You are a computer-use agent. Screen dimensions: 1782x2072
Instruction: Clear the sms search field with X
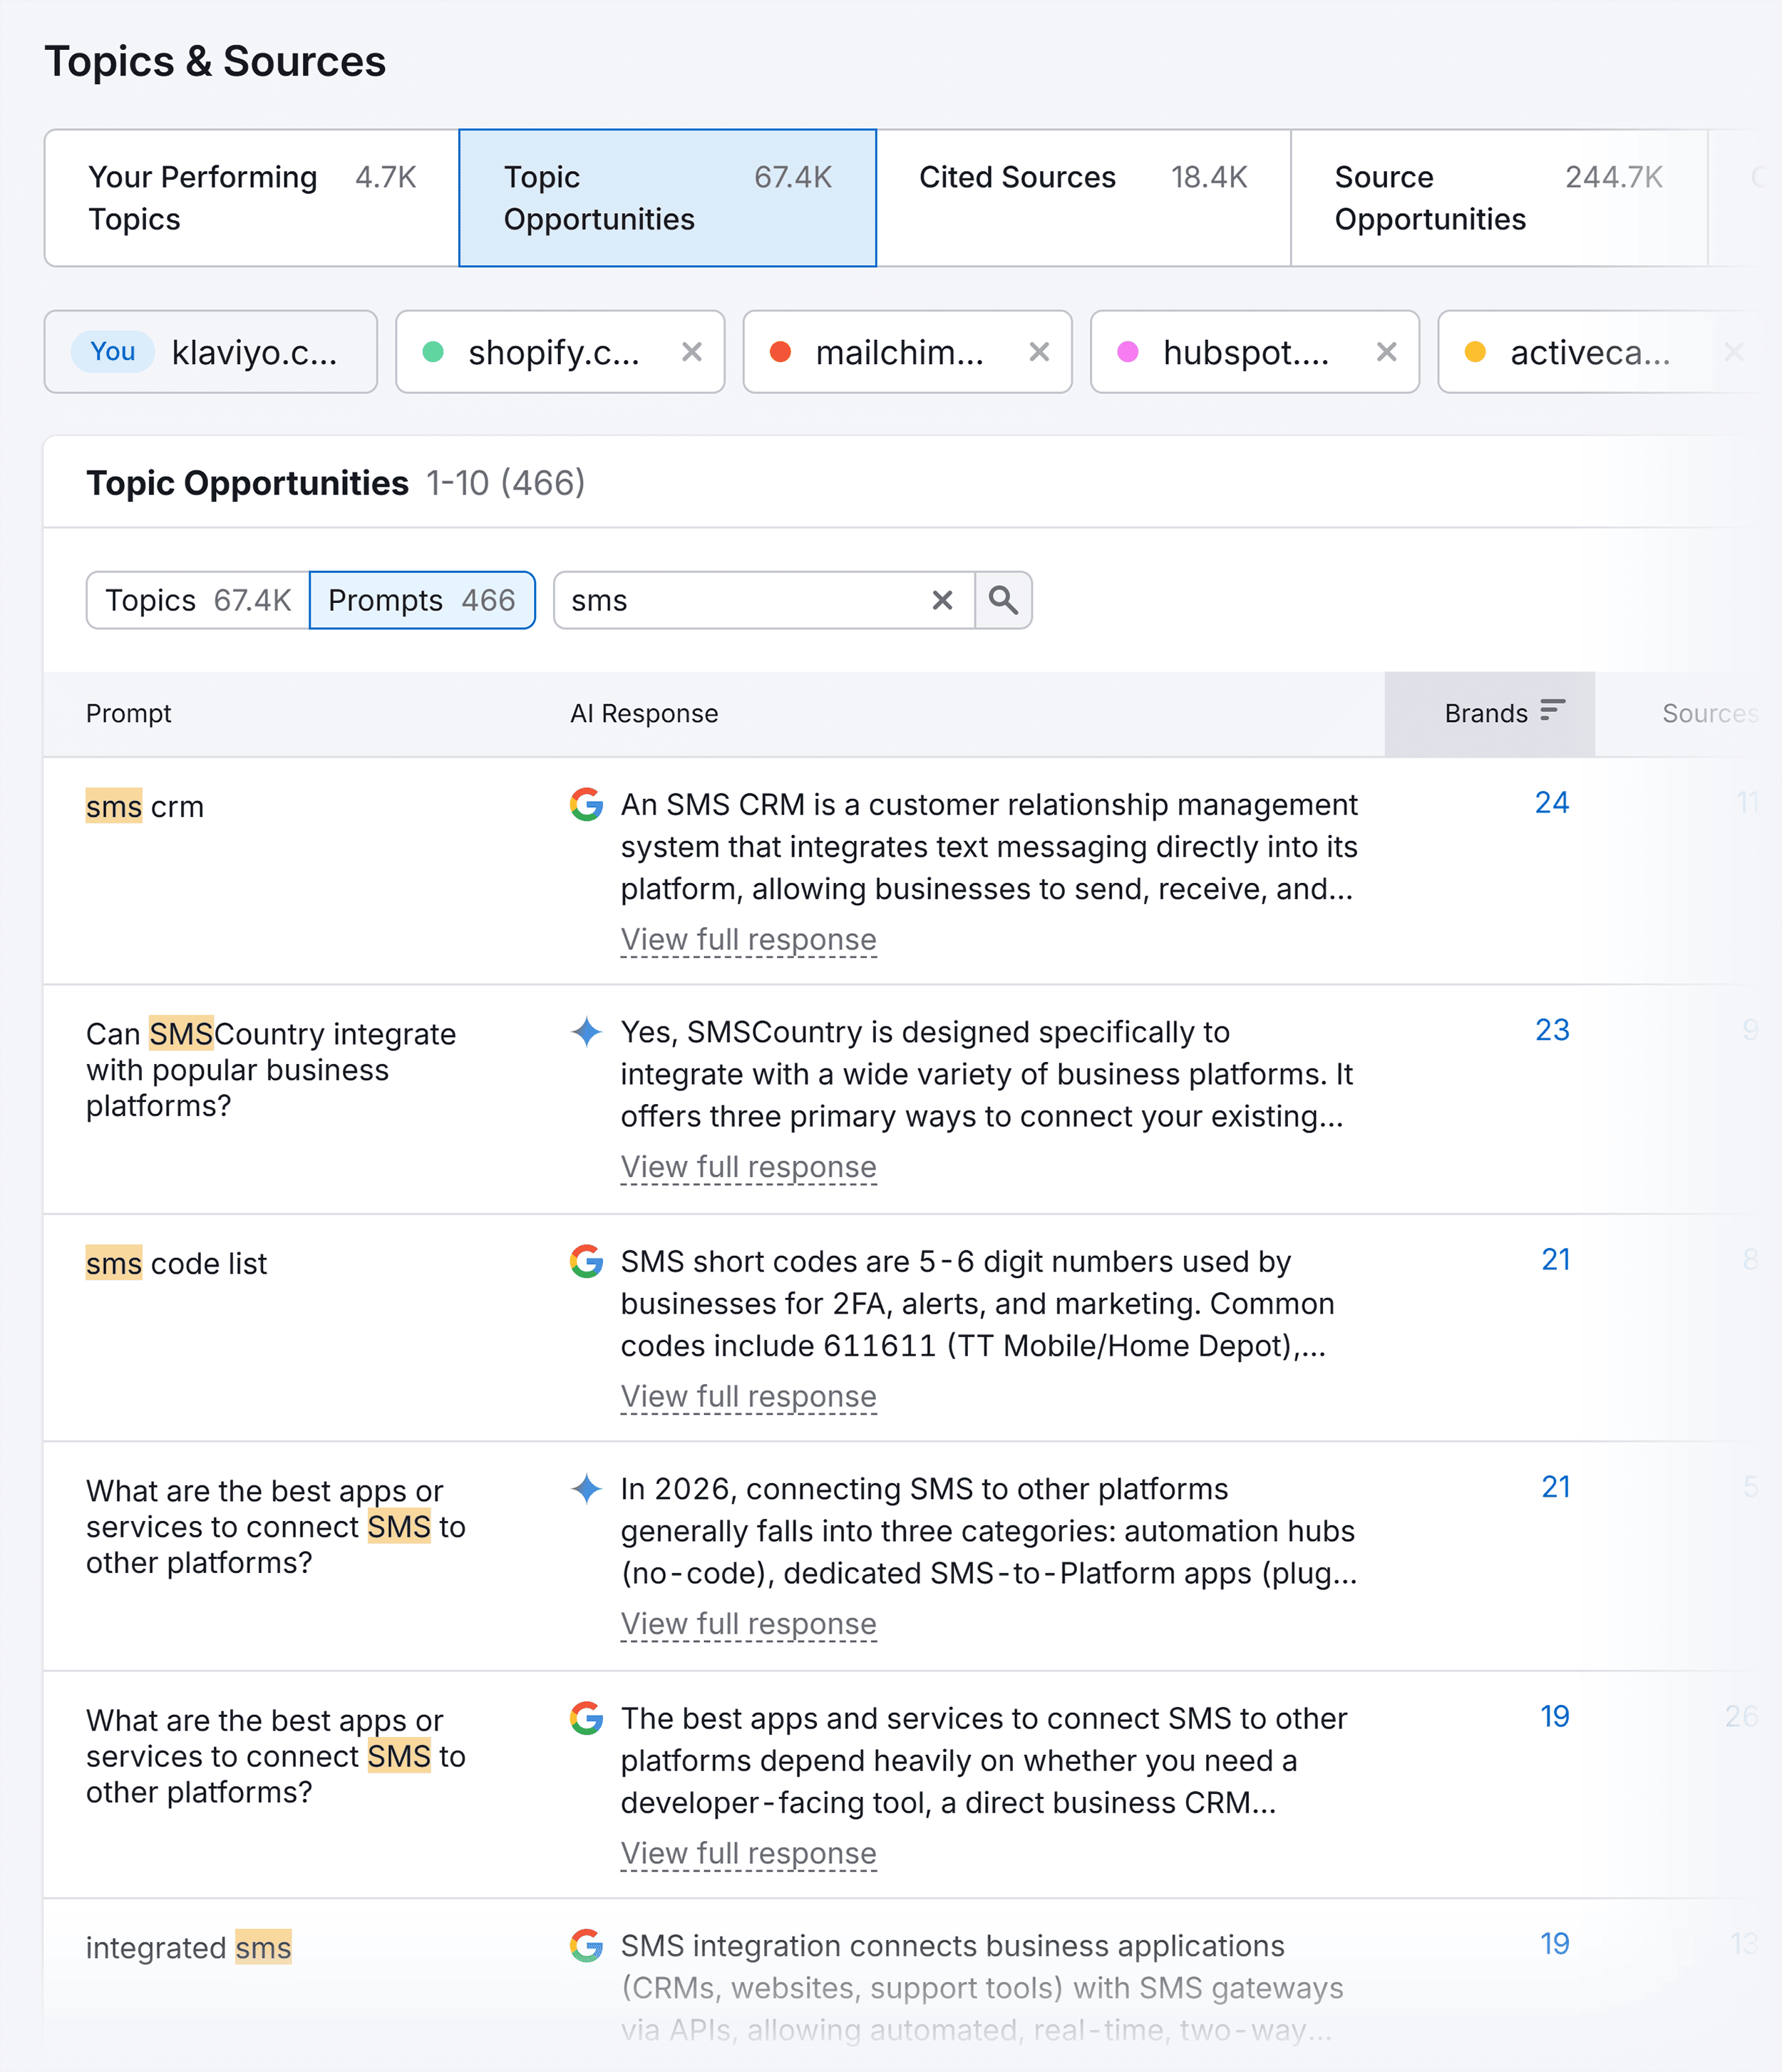pyautogui.click(x=942, y=600)
